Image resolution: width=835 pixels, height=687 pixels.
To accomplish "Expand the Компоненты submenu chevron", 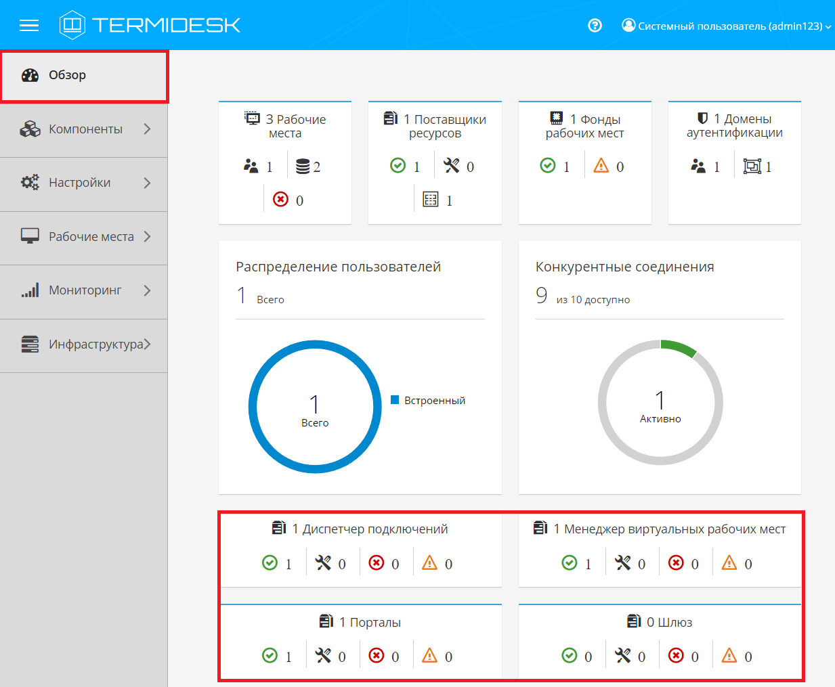I will (147, 129).
